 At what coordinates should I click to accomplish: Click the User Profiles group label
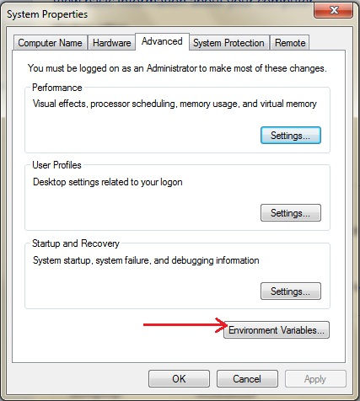tap(56, 165)
